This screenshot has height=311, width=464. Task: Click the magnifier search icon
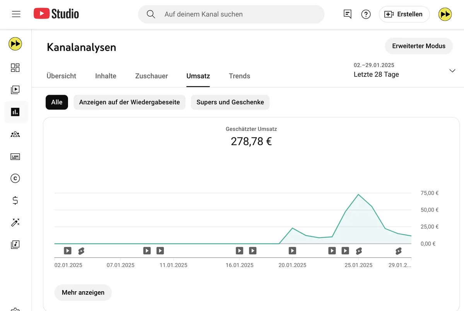tap(151, 14)
